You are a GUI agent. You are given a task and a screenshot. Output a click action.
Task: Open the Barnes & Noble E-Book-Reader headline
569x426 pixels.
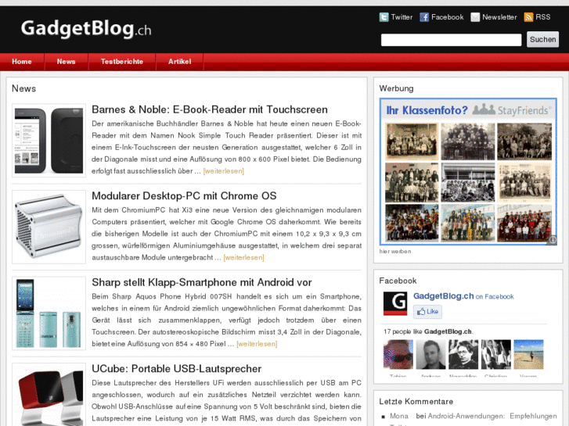click(x=210, y=109)
